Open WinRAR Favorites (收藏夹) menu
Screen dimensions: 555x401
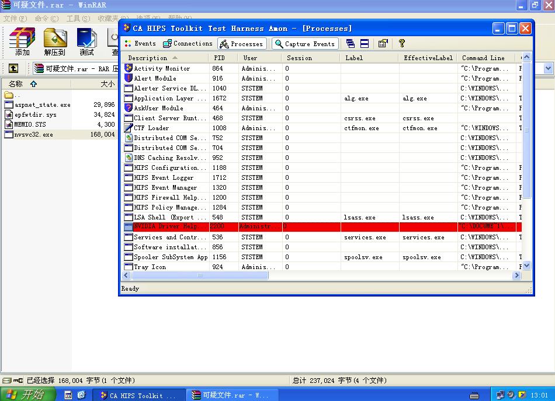click(x=113, y=19)
